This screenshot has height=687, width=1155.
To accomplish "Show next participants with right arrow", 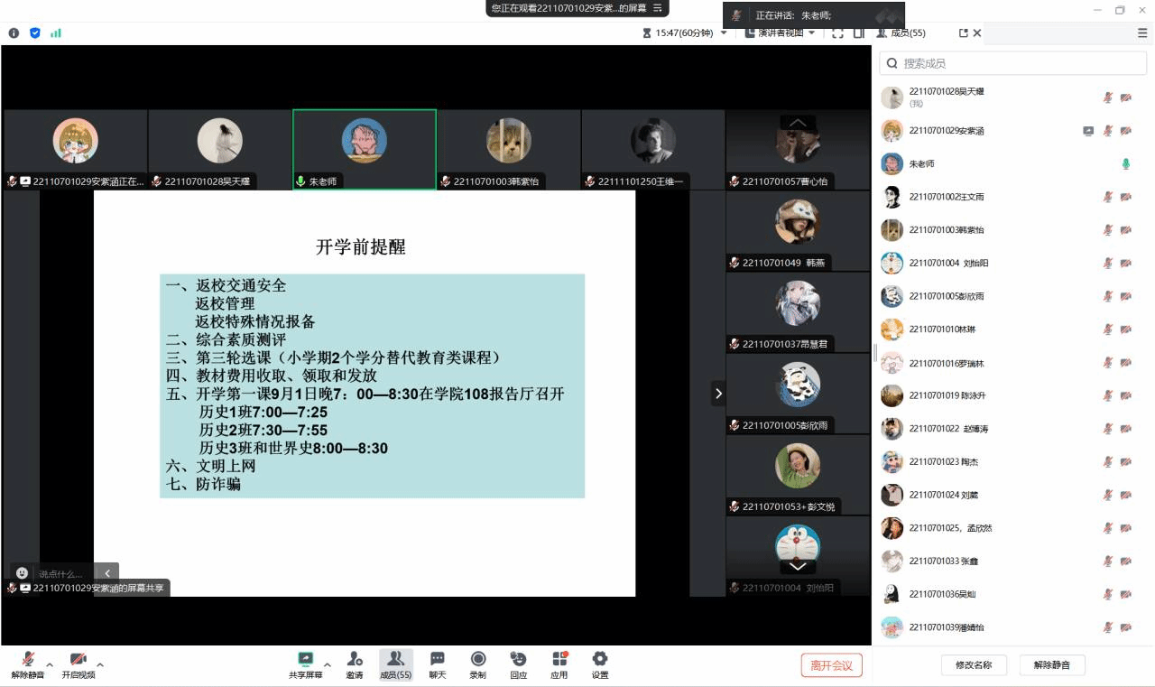I will (718, 393).
